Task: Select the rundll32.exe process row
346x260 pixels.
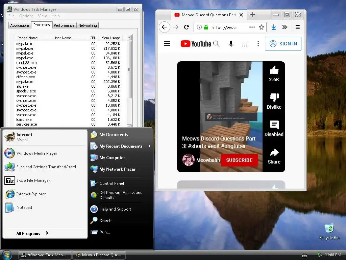Action: pos(70,63)
